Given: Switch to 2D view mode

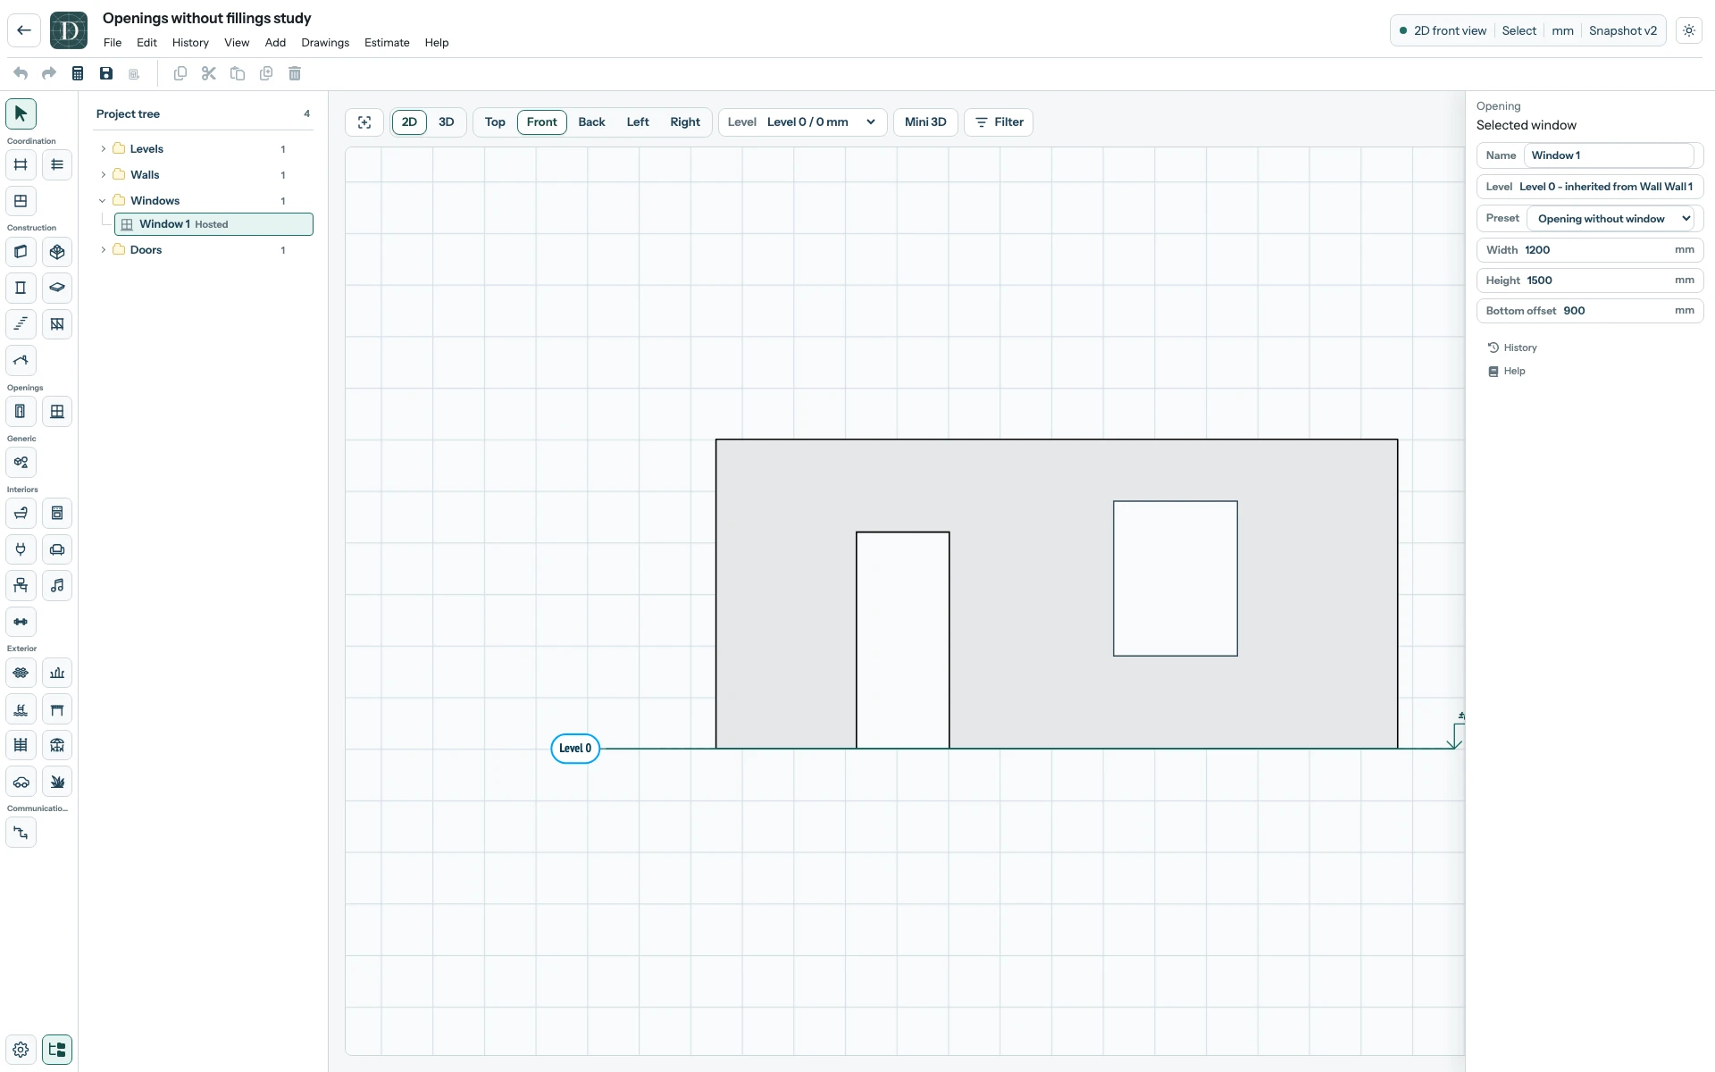Looking at the screenshot, I should coord(409,122).
